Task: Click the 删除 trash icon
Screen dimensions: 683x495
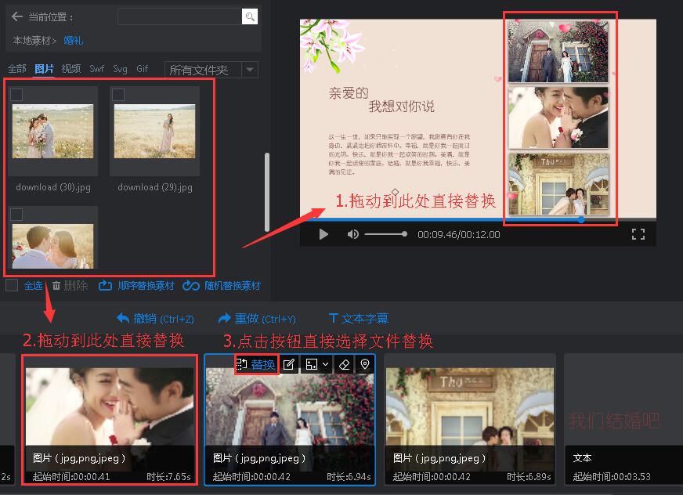Action: click(x=56, y=285)
